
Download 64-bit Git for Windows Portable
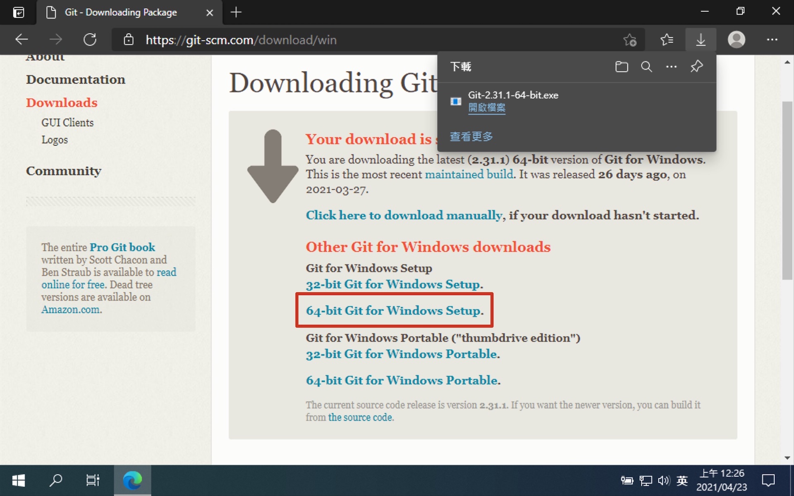402,380
